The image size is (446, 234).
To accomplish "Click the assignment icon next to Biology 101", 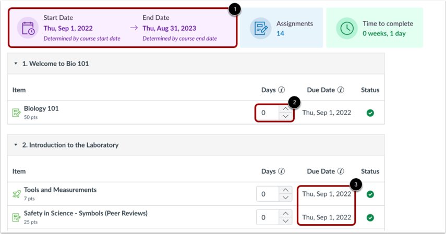I will click(16, 113).
